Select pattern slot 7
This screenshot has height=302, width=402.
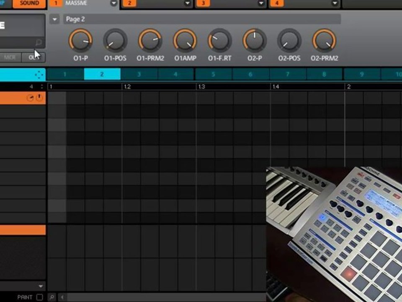pos(288,75)
